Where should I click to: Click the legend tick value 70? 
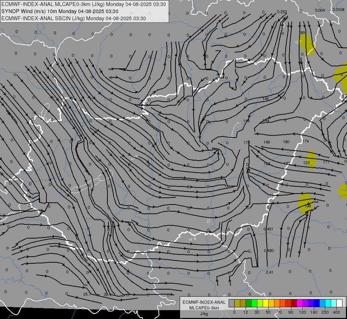[x=280, y=312]
